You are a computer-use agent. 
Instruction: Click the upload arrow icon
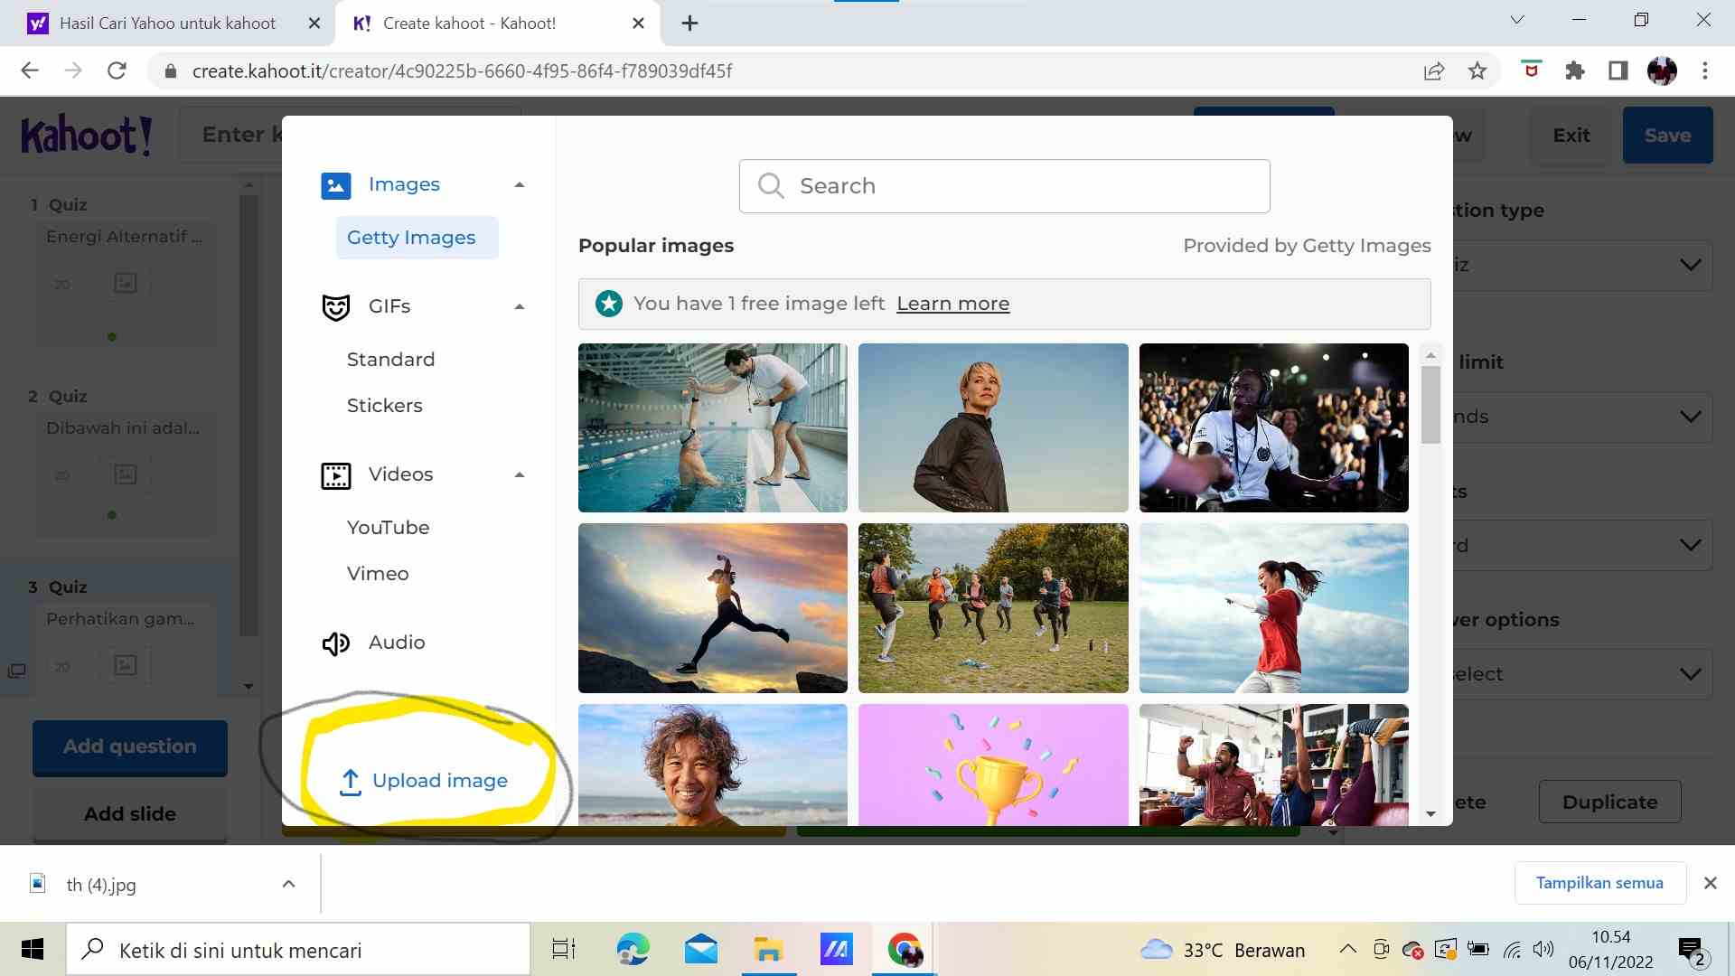351,782
